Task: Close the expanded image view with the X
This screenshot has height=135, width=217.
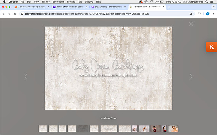Action: pos(191,24)
